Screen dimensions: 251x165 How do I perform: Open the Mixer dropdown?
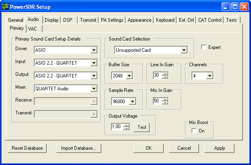click(x=94, y=89)
